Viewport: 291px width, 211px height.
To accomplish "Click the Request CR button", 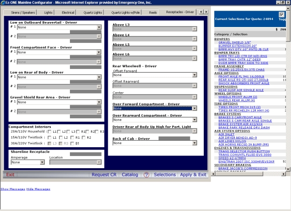I will [x=104, y=175].
